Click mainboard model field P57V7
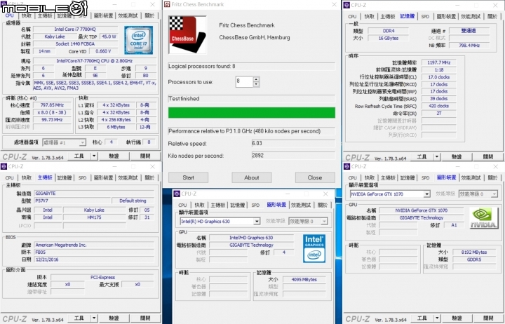The image size is (505, 324). coord(72,201)
